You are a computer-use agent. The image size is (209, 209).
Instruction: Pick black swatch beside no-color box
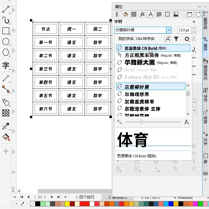click(38, 204)
